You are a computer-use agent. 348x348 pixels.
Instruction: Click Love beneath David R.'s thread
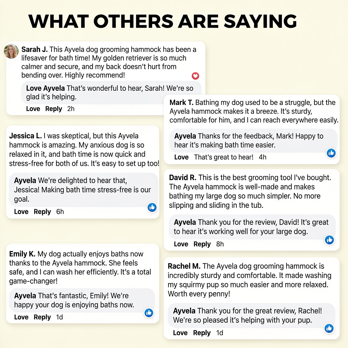point(181,244)
